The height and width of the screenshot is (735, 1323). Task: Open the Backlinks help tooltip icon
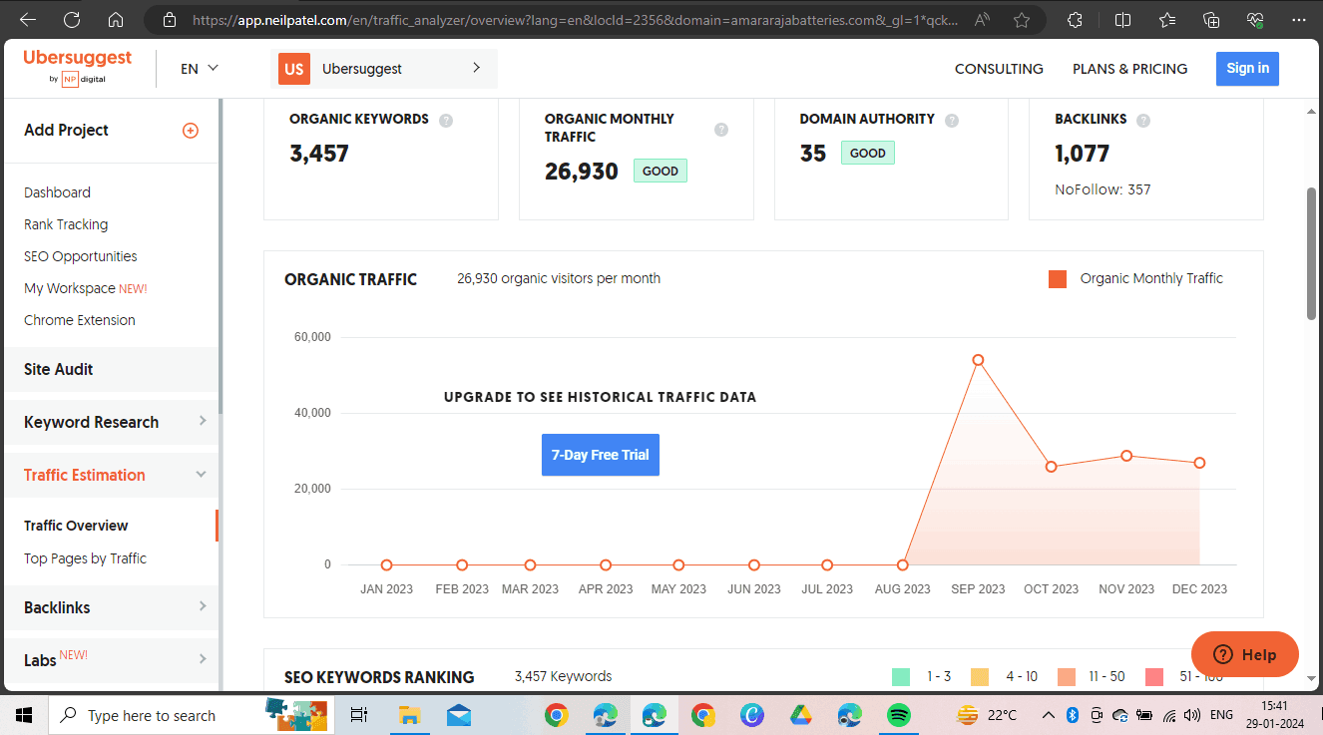pos(1145,119)
